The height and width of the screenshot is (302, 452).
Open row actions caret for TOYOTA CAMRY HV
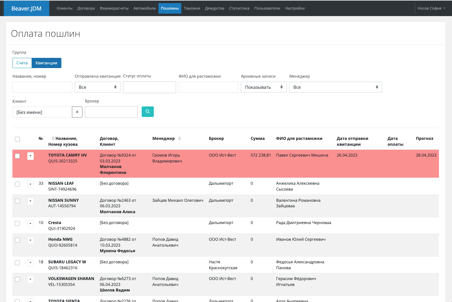pos(30,156)
